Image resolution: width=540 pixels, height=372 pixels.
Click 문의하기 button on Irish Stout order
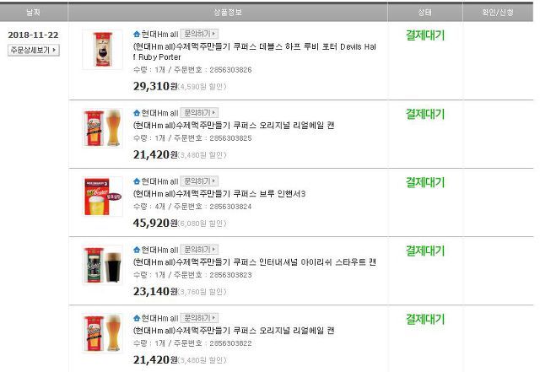(199, 250)
